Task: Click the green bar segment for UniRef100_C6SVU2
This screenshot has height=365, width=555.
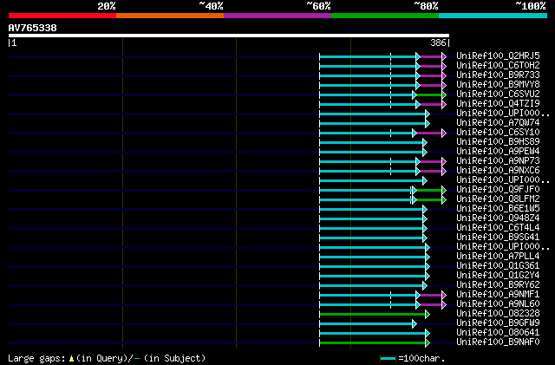Action: (x=429, y=95)
